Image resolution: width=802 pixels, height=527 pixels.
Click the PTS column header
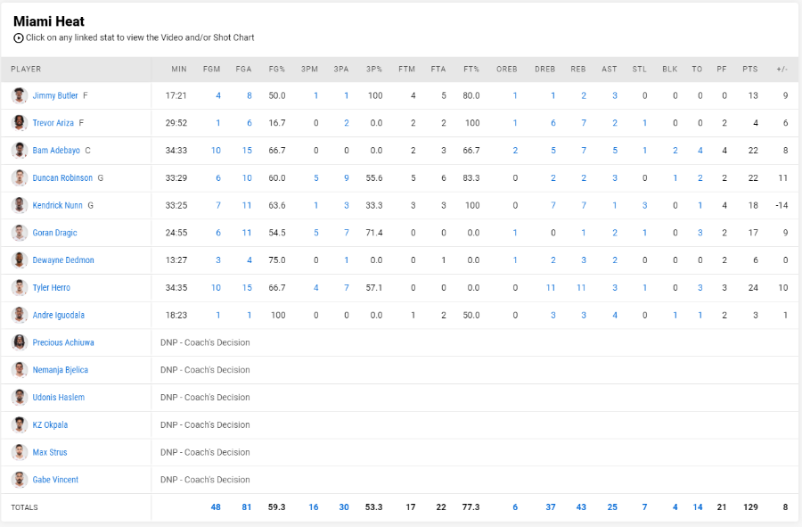point(749,69)
